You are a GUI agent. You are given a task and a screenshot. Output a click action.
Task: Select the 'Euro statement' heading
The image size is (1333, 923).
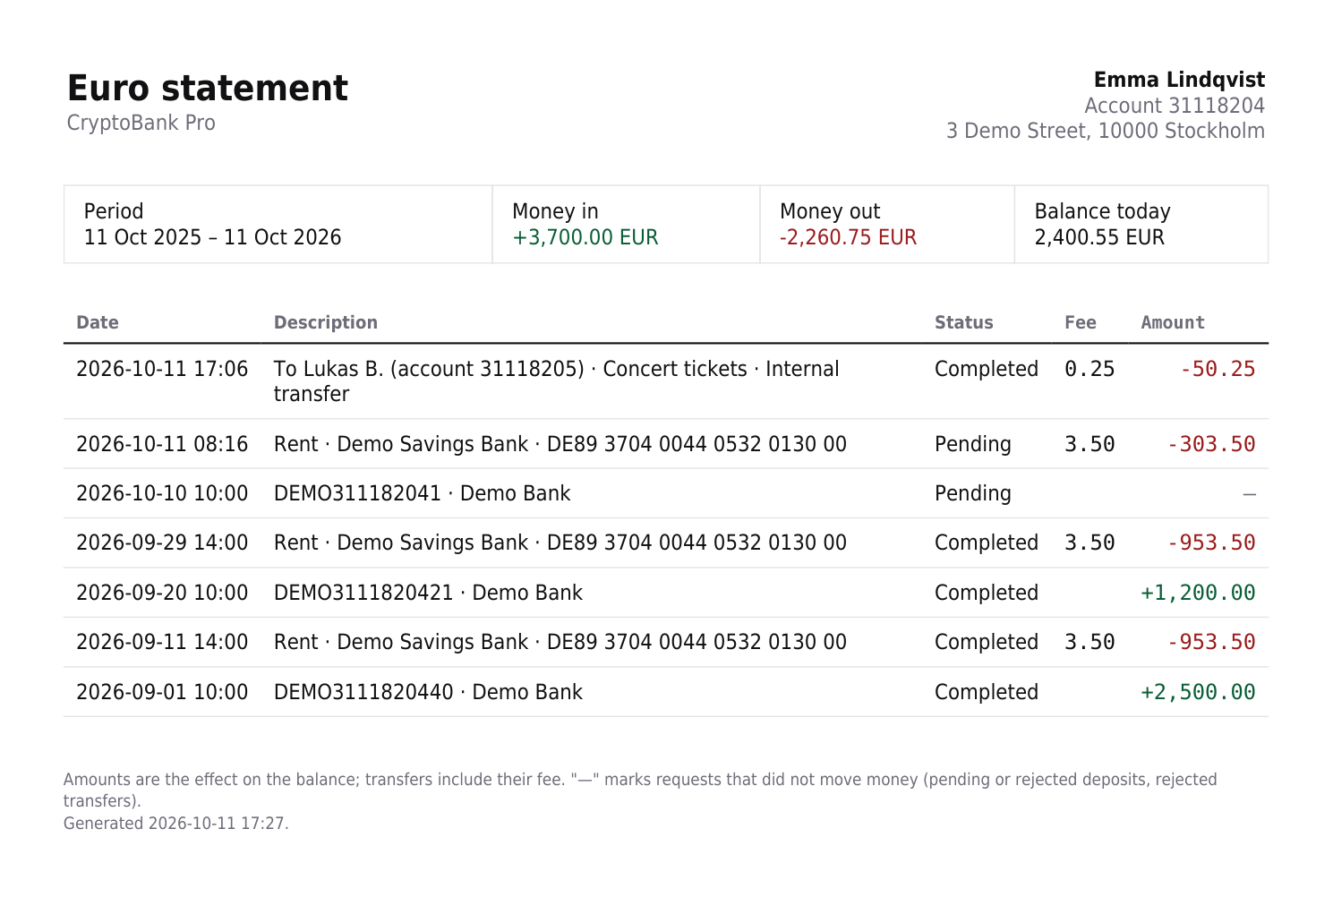[x=208, y=89]
